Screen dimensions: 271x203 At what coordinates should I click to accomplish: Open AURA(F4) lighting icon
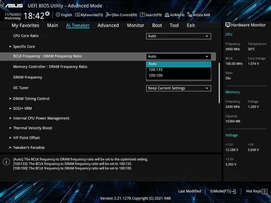coord(167,15)
